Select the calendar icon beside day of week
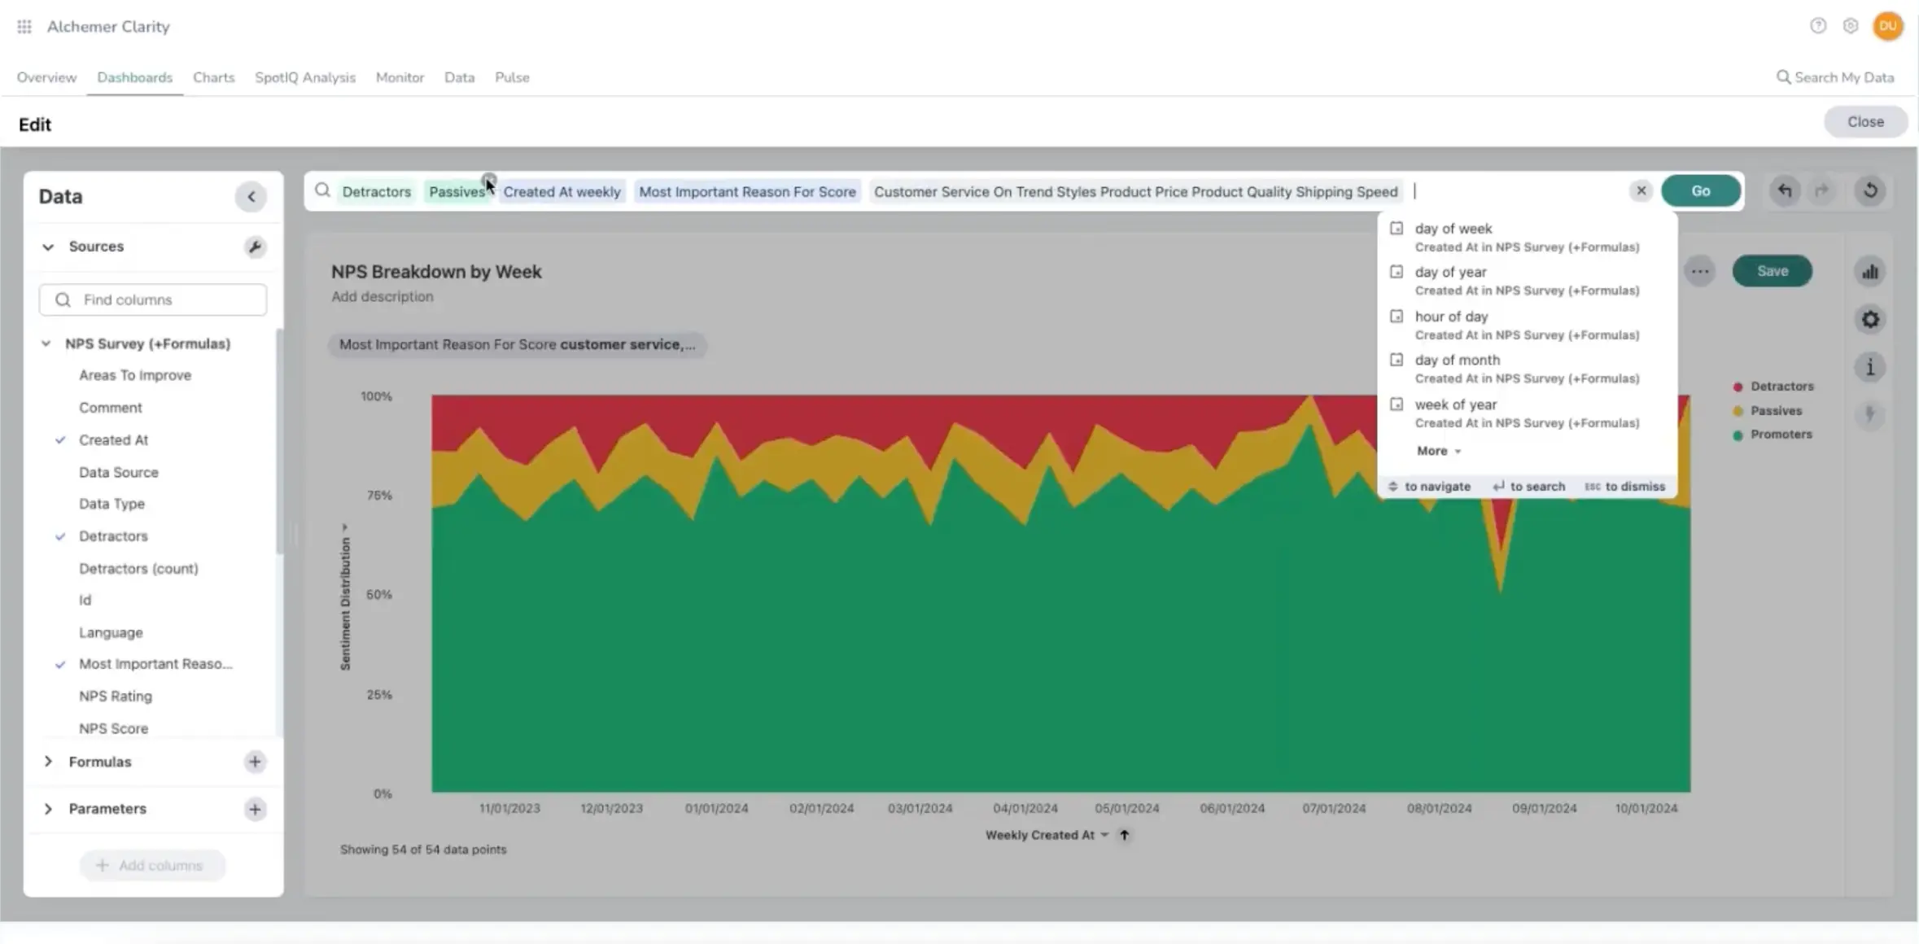 tap(1397, 229)
